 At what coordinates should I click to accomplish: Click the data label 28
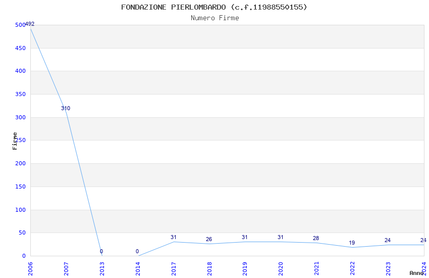[316, 238]
